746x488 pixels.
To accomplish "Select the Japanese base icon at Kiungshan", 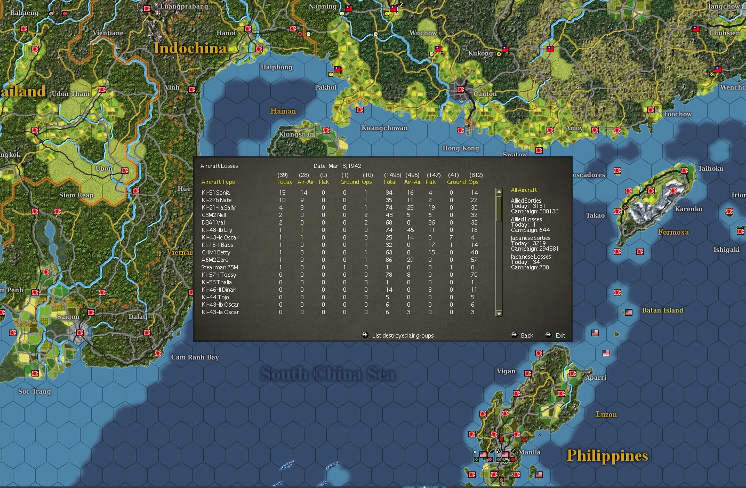I will pyautogui.click(x=326, y=130).
